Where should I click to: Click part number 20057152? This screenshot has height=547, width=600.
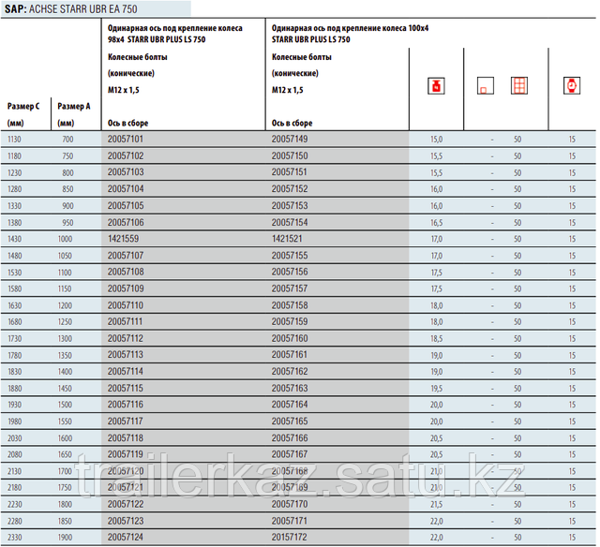[290, 189]
